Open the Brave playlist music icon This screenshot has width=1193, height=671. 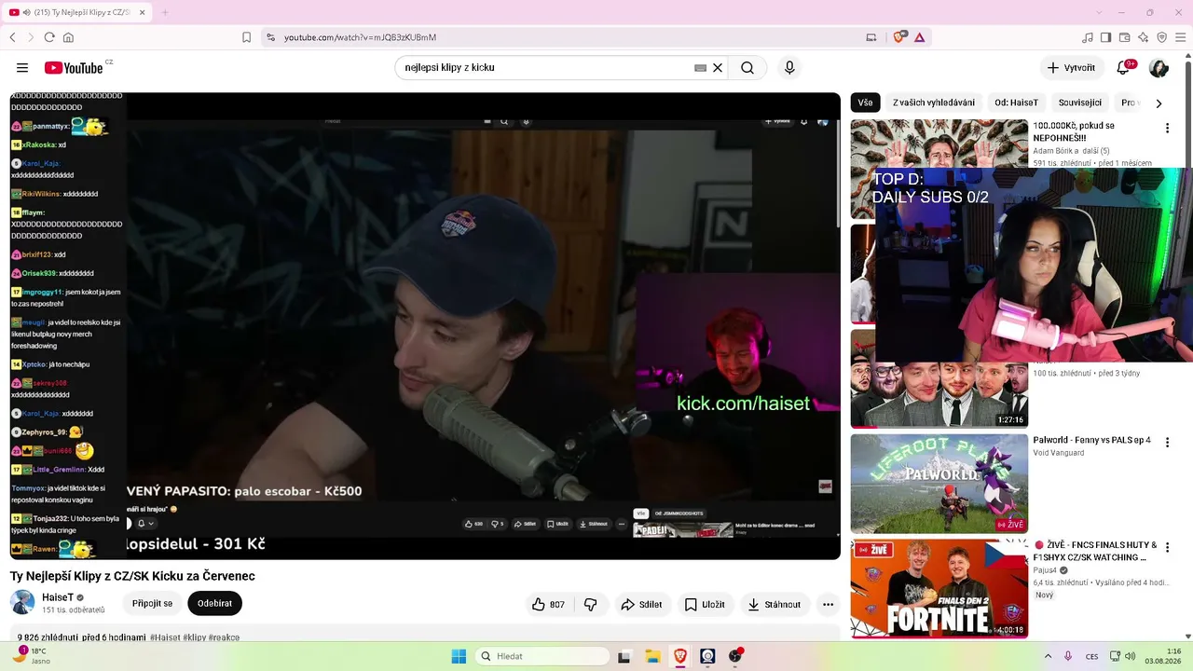(x=1087, y=37)
